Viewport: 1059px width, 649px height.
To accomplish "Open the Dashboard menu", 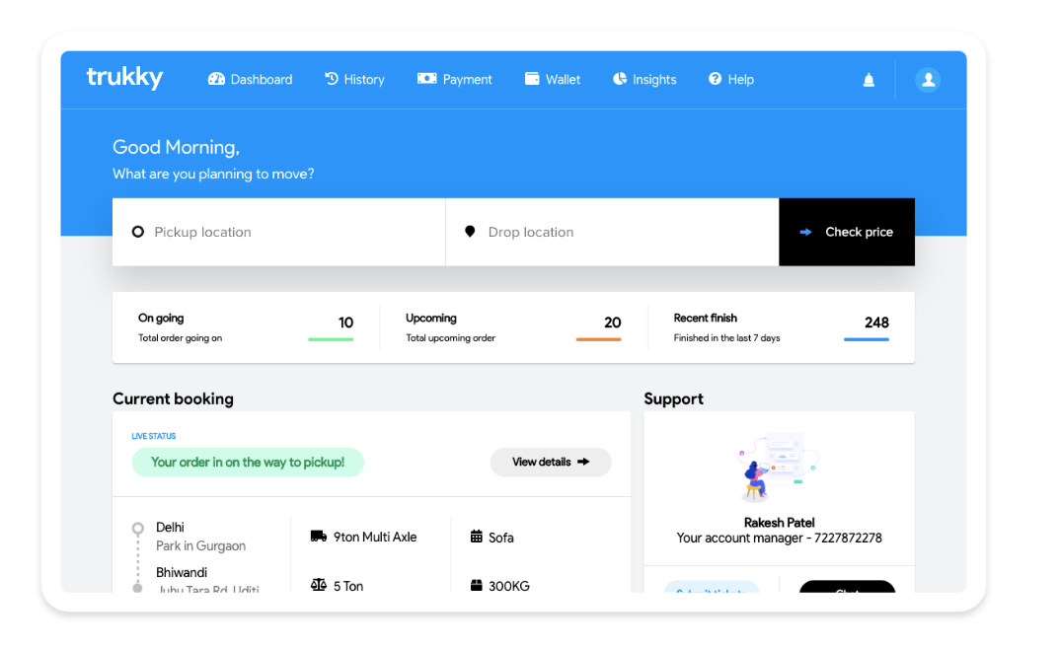I will pyautogui.click(x=250, y=80).
